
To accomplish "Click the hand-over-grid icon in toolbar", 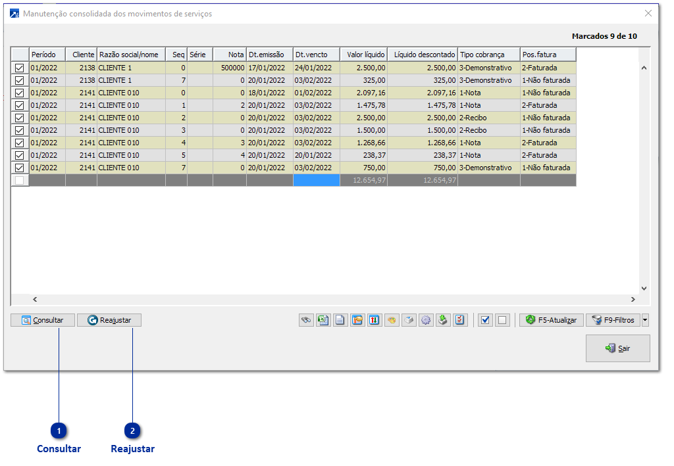I will pyautogui.click(x=357, y=320).
